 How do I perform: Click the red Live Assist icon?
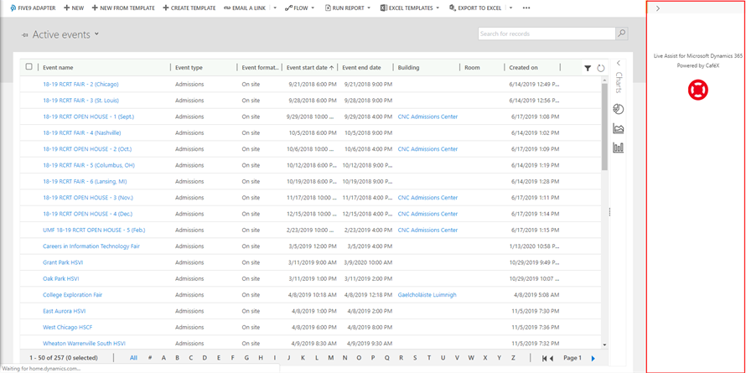point(697,90)
